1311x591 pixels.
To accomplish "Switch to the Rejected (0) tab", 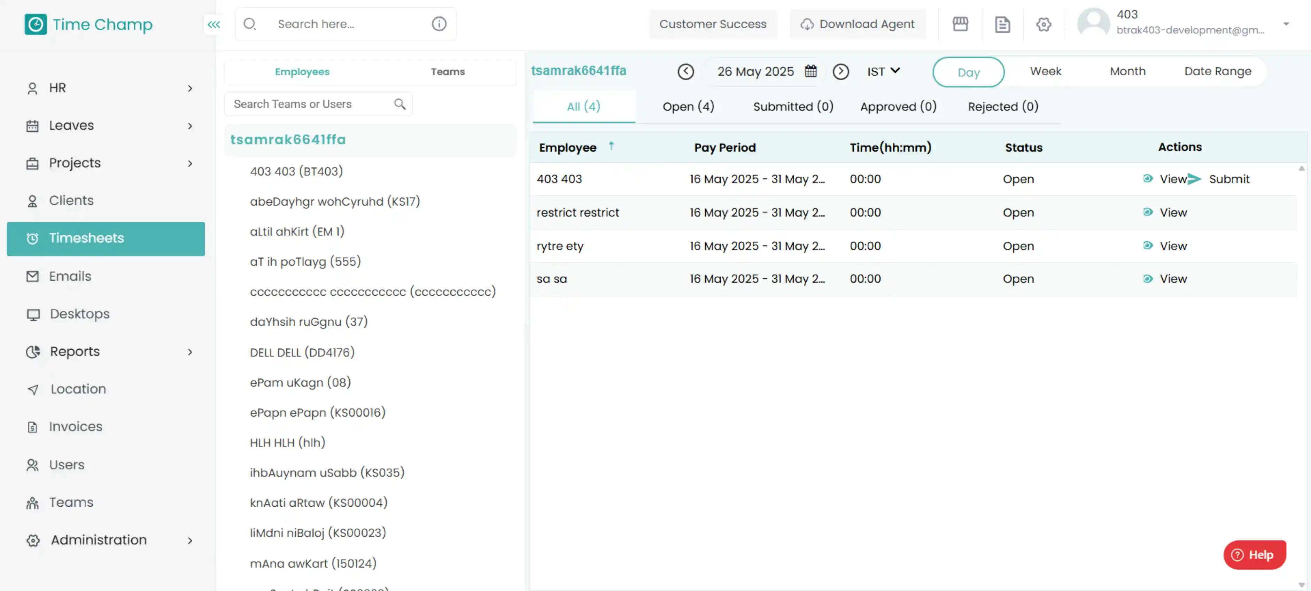I will coord(1003,106).
